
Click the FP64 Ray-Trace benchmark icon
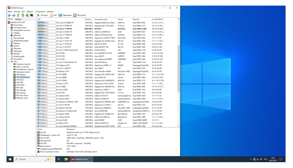(x=14, y=98)
